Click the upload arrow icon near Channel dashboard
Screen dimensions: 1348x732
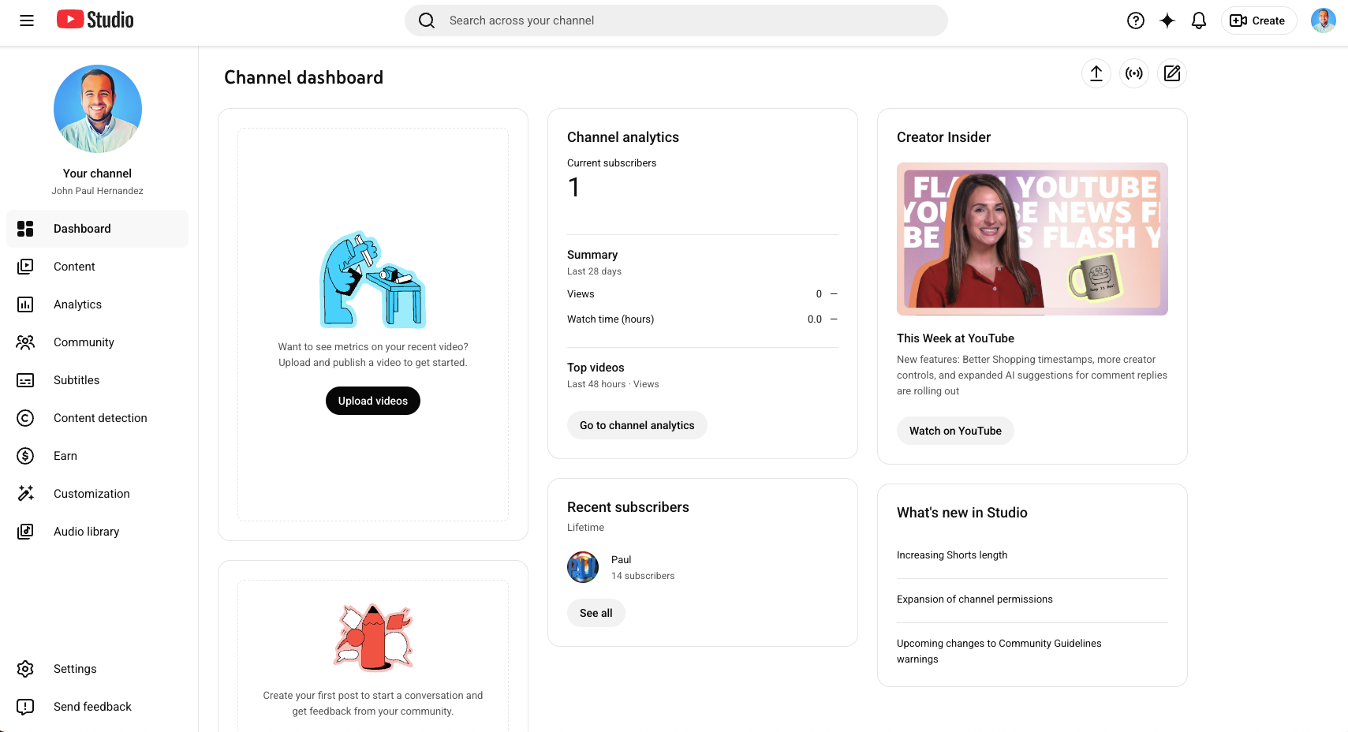(x=1096, y=73)
